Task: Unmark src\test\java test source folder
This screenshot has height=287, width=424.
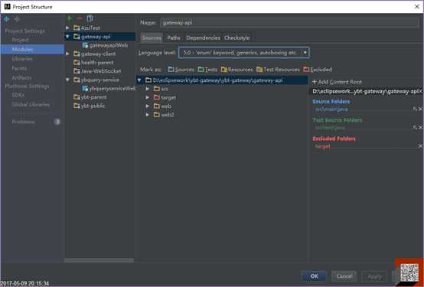Action: [x=420, y=127]
